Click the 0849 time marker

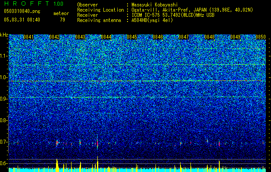pos(235,37)
